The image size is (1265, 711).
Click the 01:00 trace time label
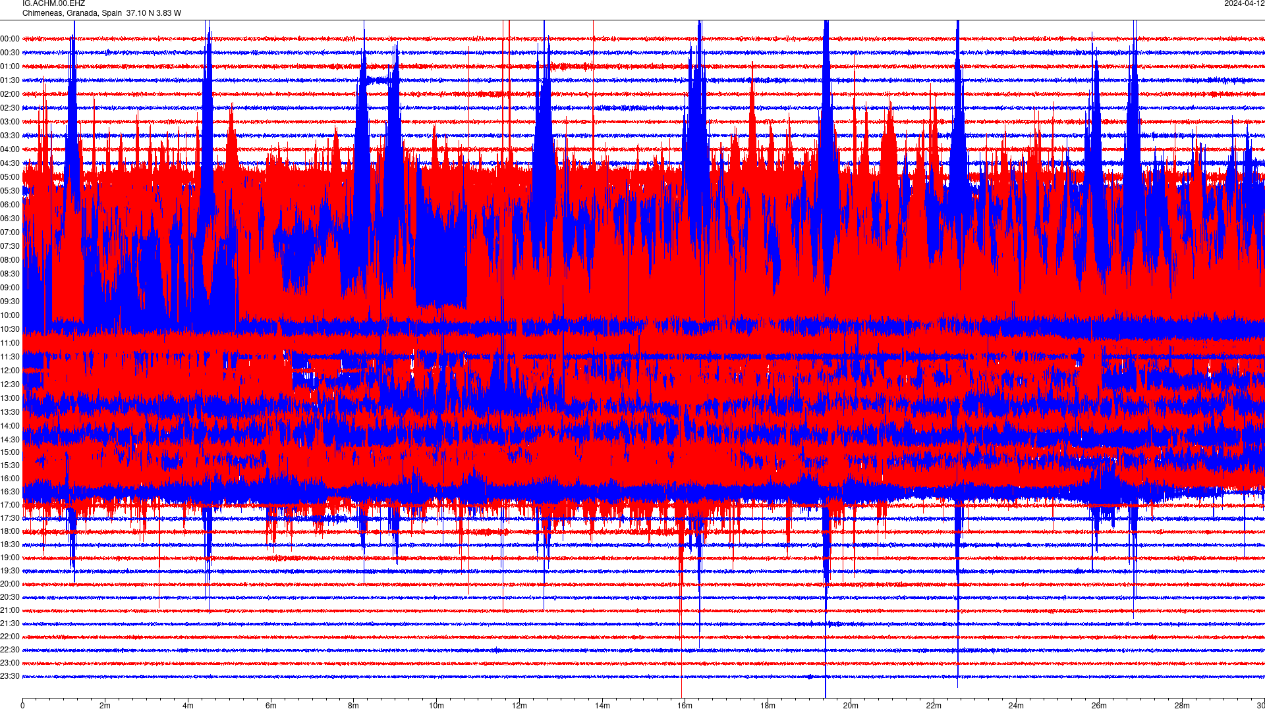(10, 66)
